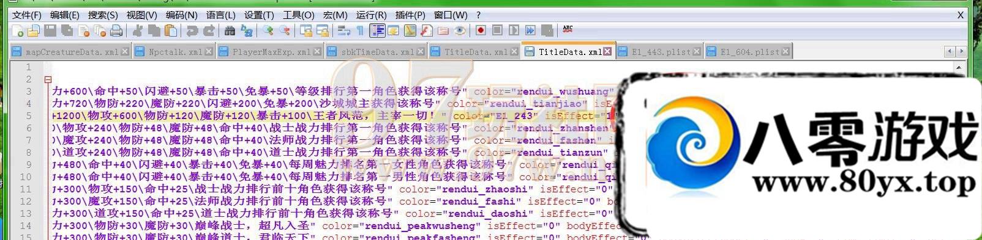The width and height of the screenshot is (982, 240).
Task: Open the 宏(M) menu
Action: pyautogui.click(x=335, y=15)
